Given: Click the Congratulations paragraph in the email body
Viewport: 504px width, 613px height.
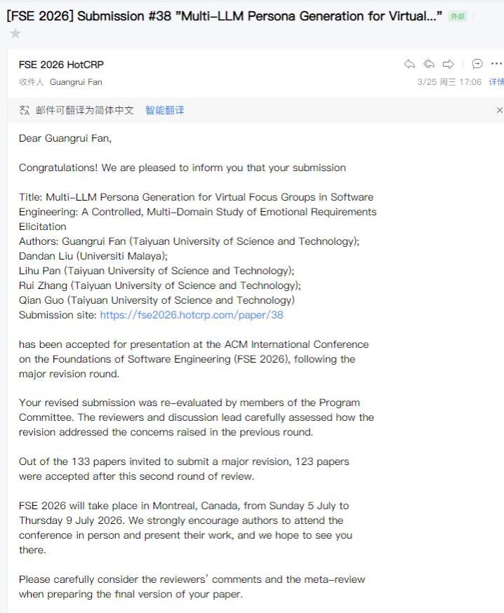Looking at the screenshot, I should [183, 168].
